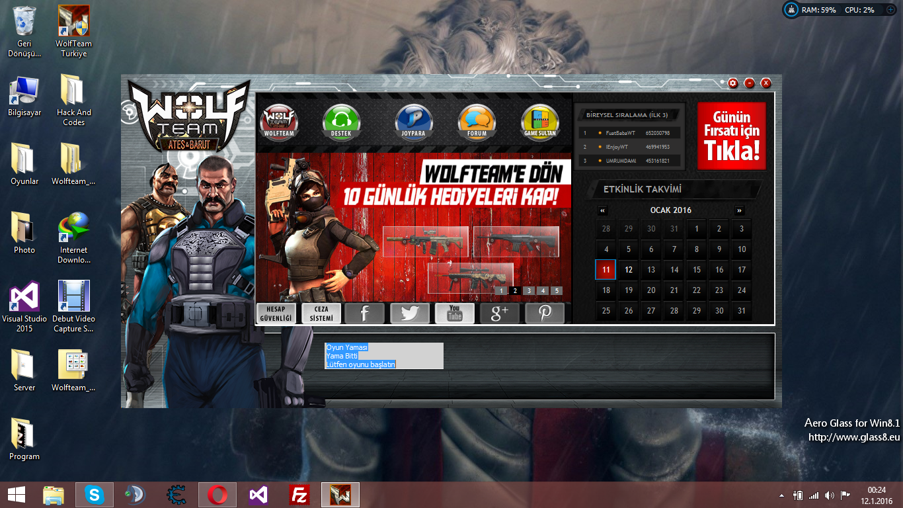The width and height of the screenshot is (903, 508).
Task: Select Server desktop folder
Action: (24, 371)
